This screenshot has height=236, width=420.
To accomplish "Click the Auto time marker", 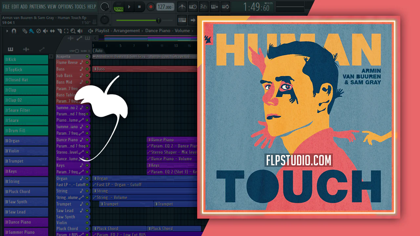I will coord(98,51).
